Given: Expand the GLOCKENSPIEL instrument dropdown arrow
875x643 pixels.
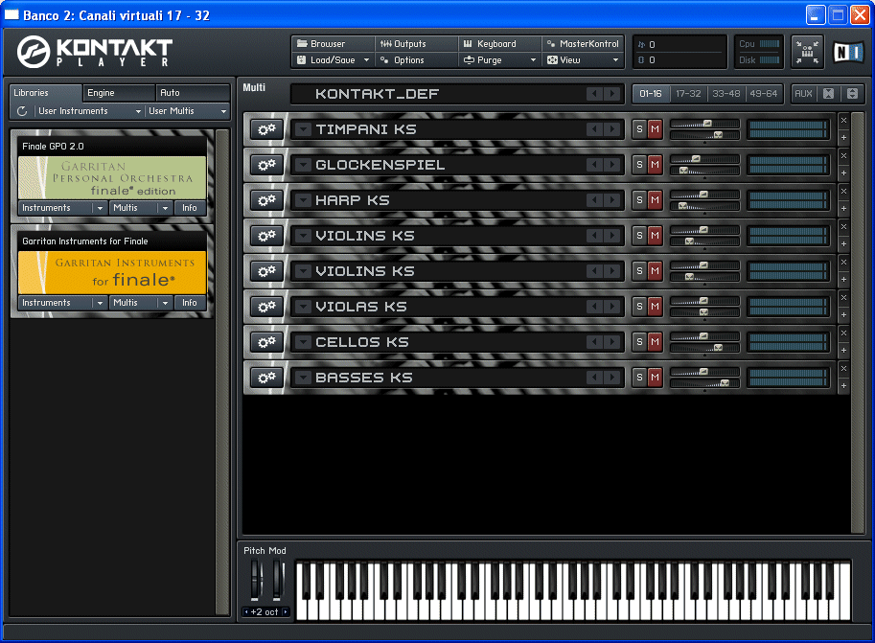Looking at the screenshot, I should [x=303, y=165].
